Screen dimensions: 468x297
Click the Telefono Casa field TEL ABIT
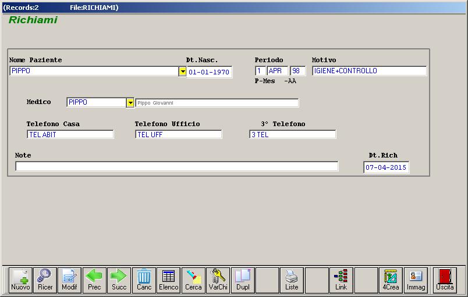pos(70,134)
